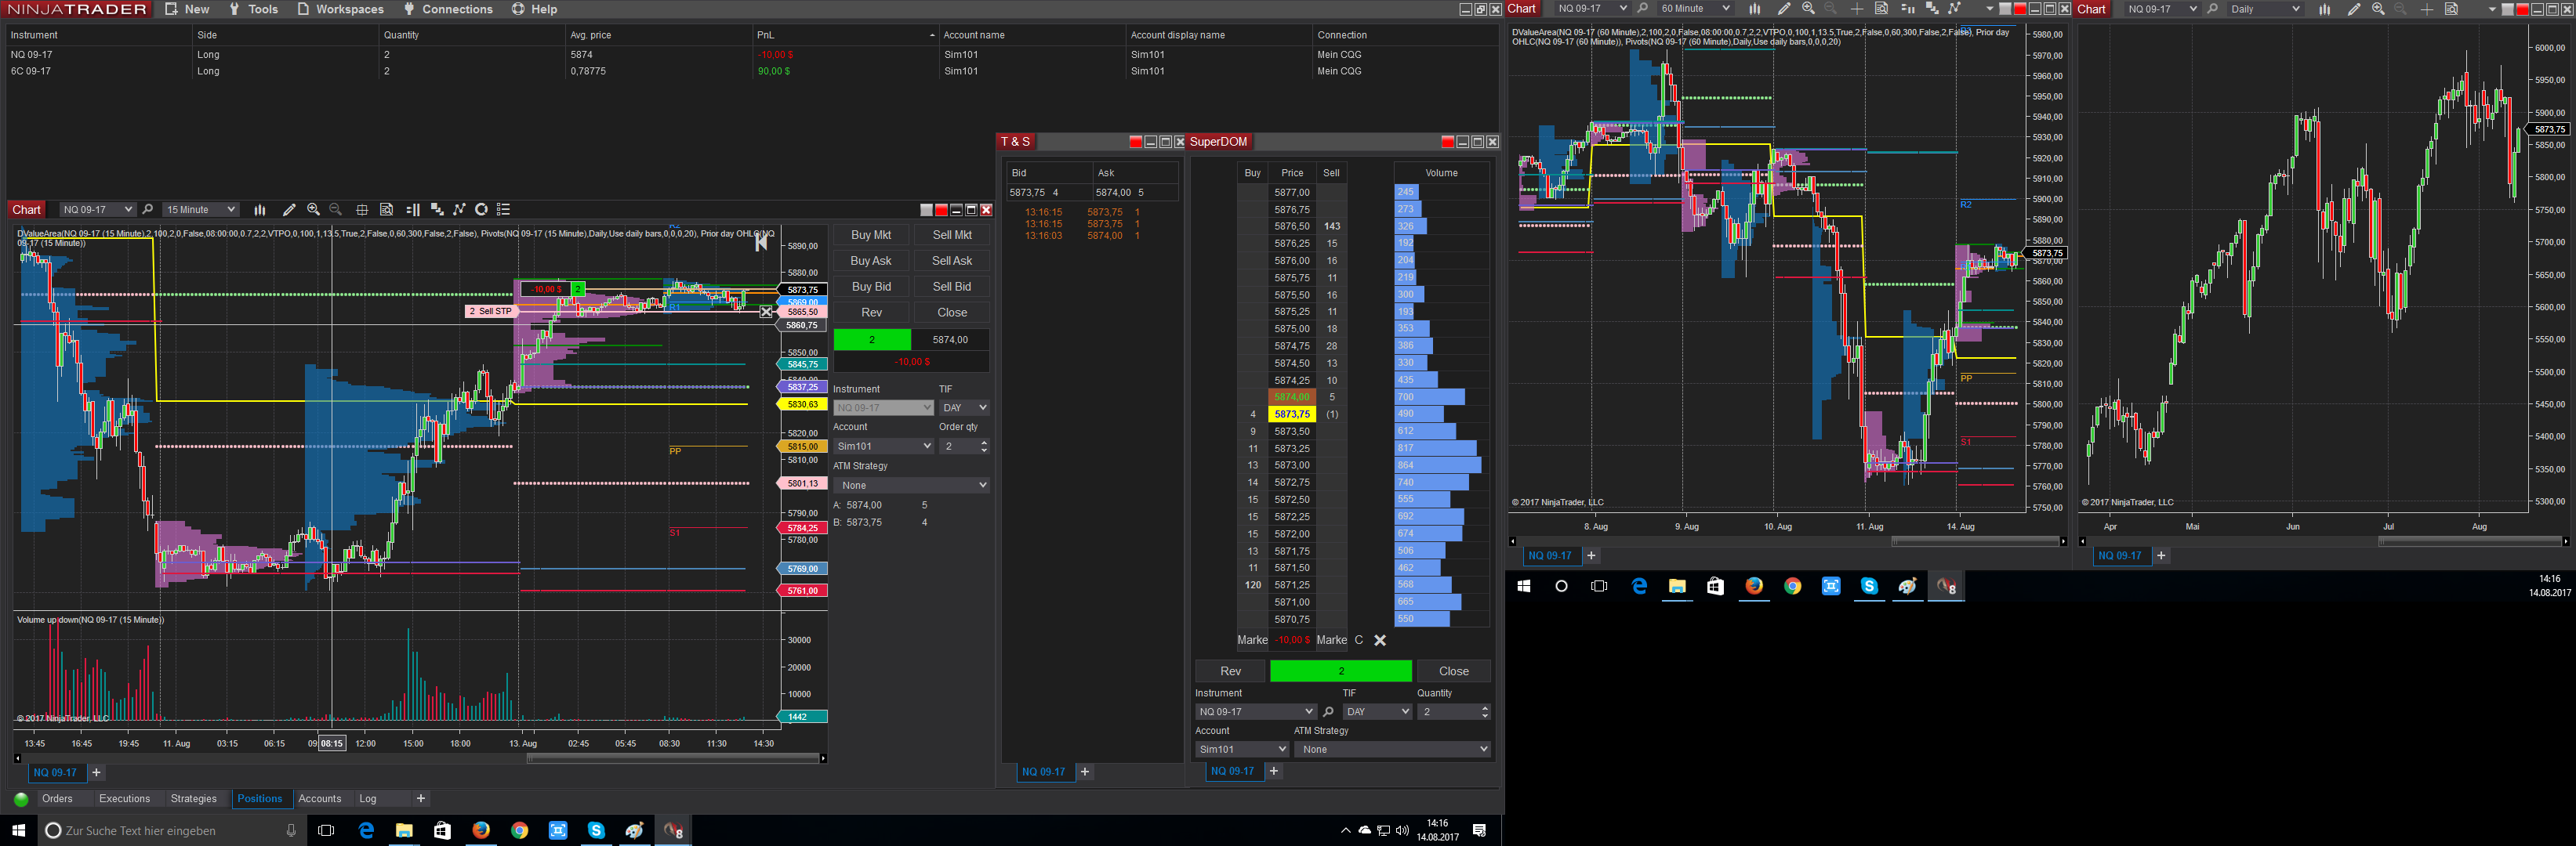Open Data Box icon in Daily chart

[2451, 9]
